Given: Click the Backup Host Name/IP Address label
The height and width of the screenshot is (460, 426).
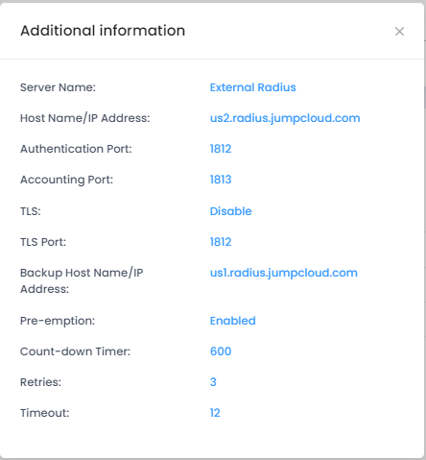Looking at the screenshot, I should [x=82, y=280].
